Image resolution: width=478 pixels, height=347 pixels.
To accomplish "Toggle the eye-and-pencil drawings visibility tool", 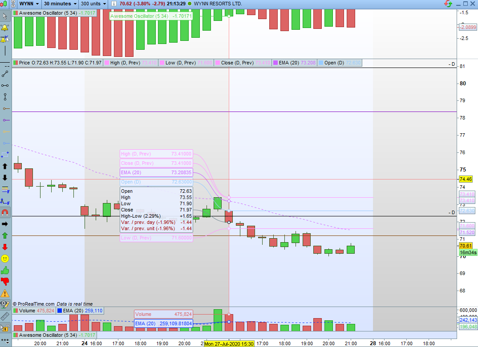I will pyautogui.click(x=5, y=305).
